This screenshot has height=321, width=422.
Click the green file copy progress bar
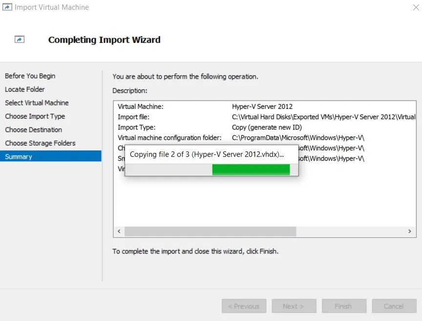pos(251,170)
